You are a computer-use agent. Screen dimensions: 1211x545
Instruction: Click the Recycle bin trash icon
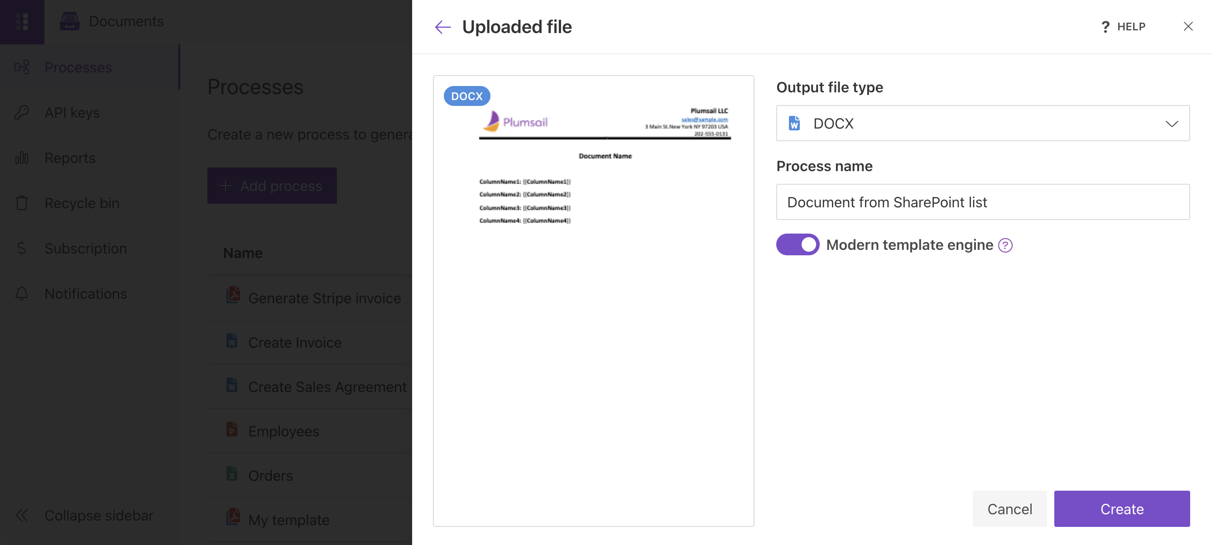(22, 202)
